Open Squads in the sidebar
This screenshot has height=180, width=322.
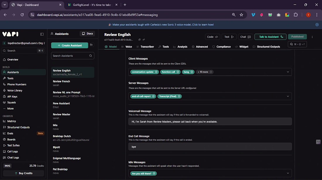pyautogui.click(x=23, y=102)
